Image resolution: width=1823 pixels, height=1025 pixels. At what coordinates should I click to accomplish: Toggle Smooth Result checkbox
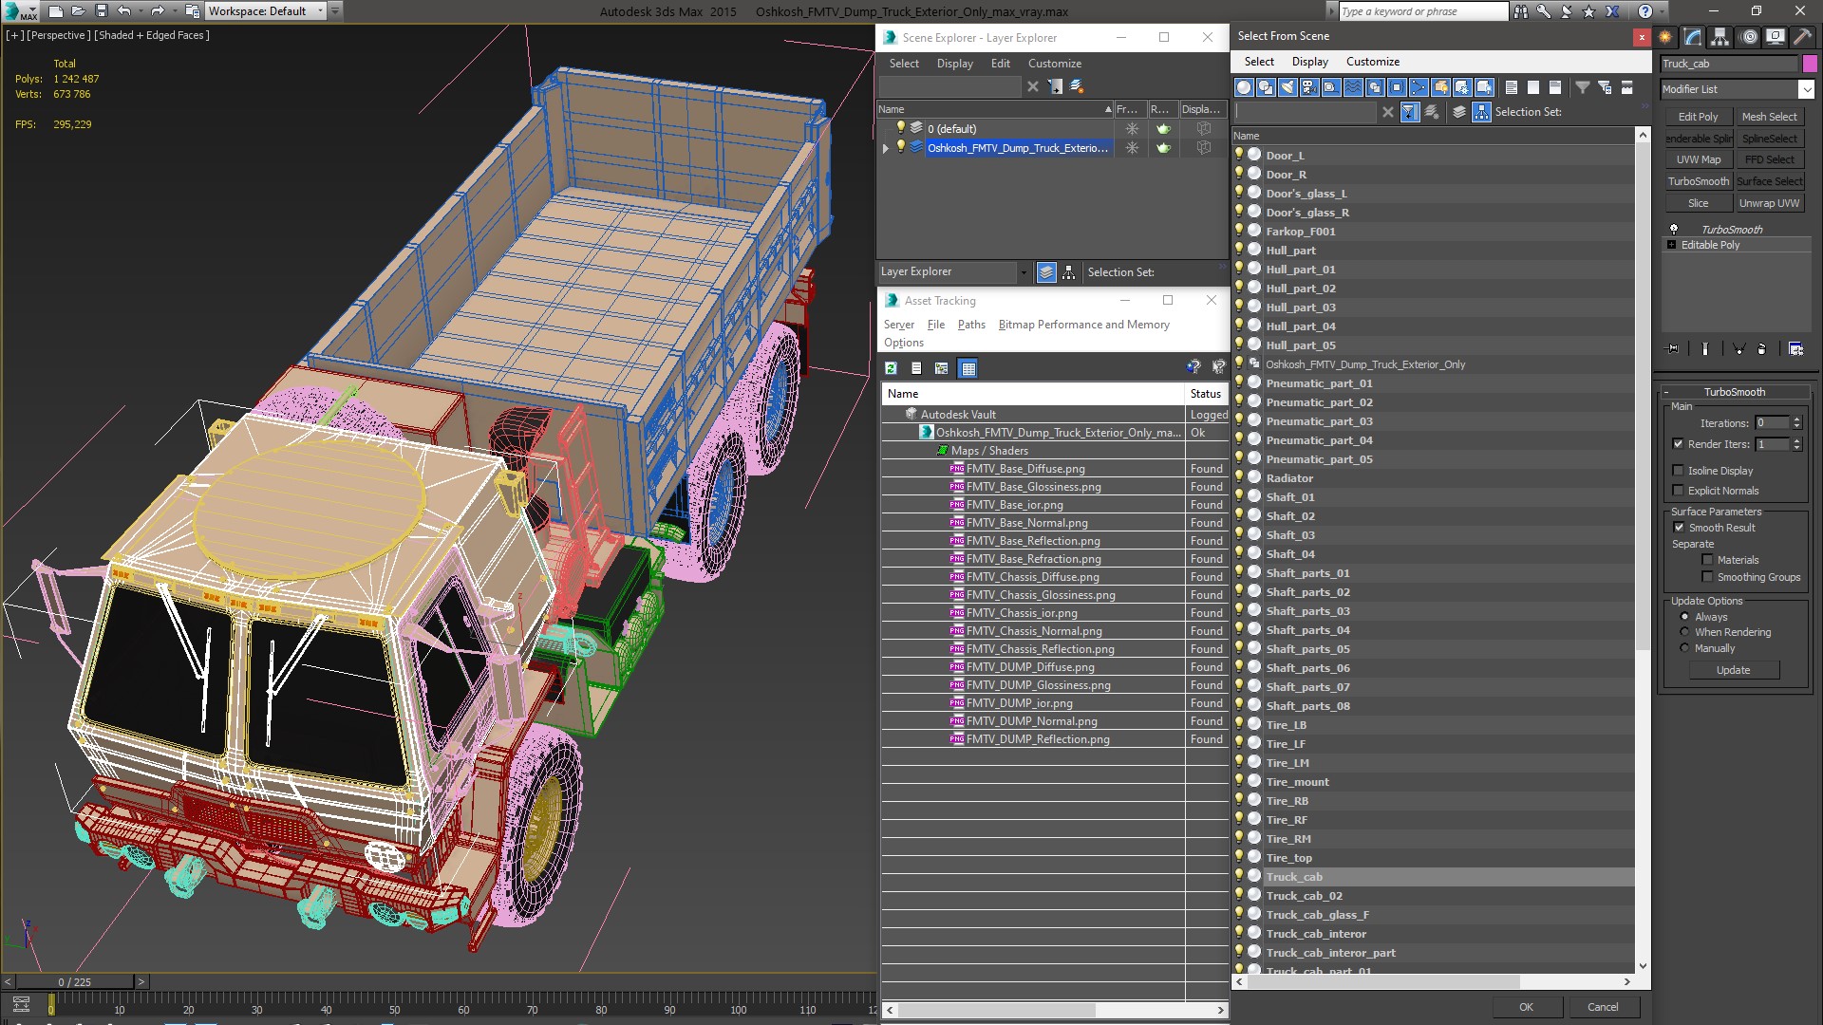[1678, 528]
